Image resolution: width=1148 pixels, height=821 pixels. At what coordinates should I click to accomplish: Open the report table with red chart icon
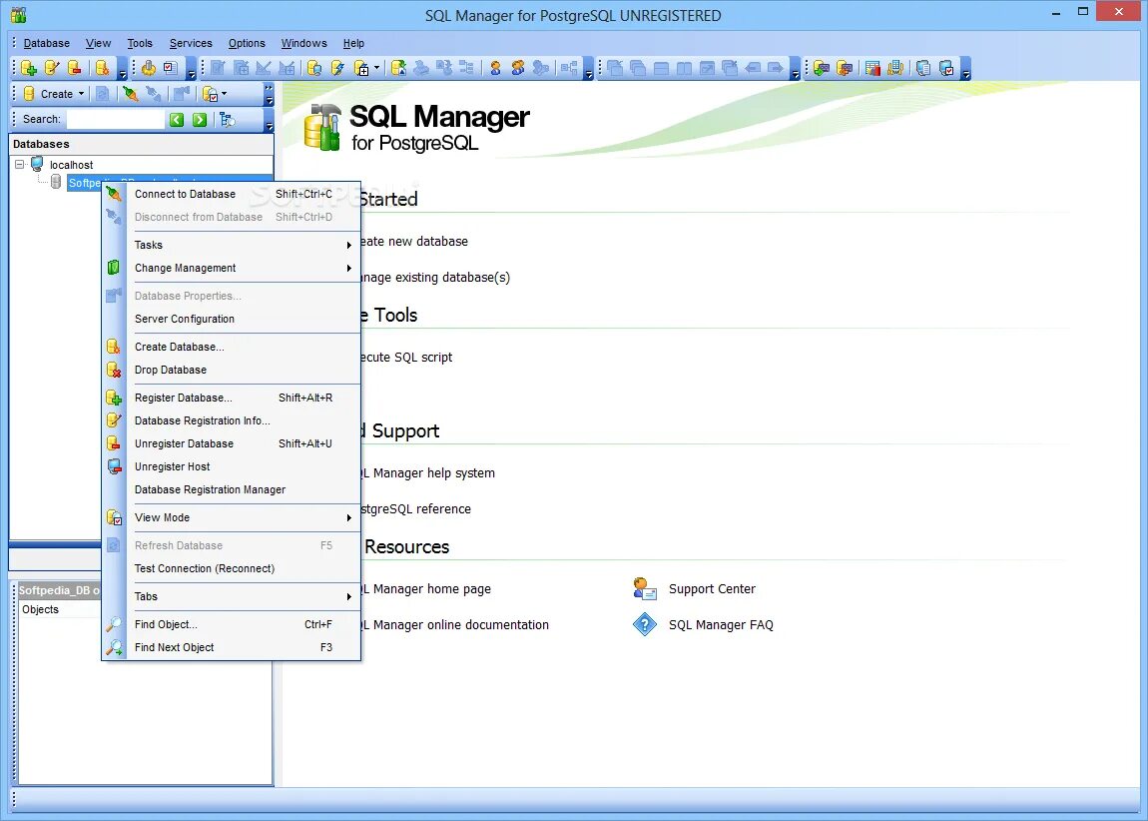(872, 68)
